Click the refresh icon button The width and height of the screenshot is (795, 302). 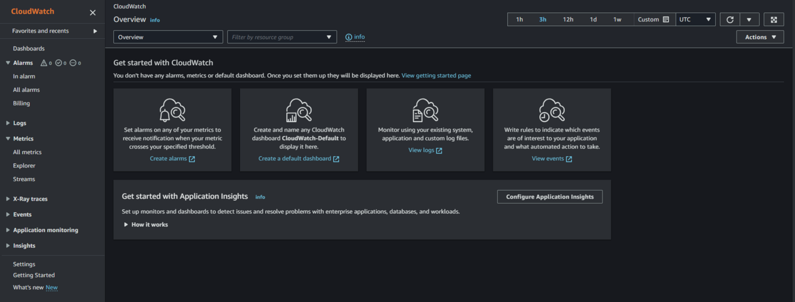tap(730, 20)
